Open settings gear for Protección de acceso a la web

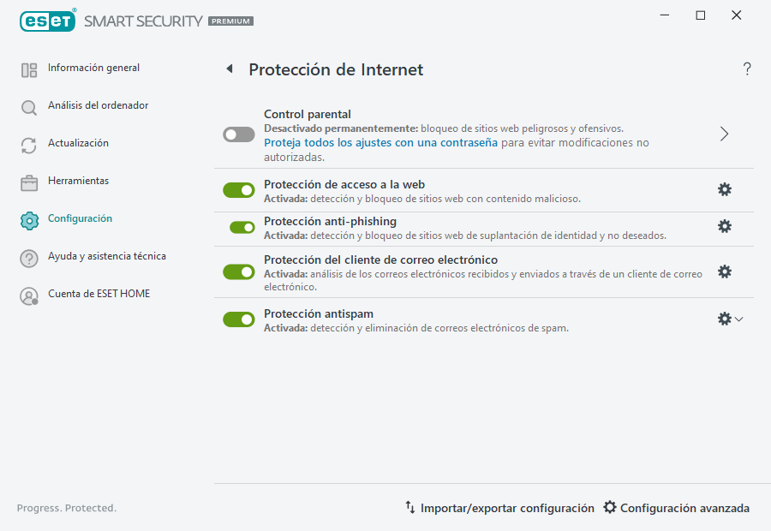[725, 189]
